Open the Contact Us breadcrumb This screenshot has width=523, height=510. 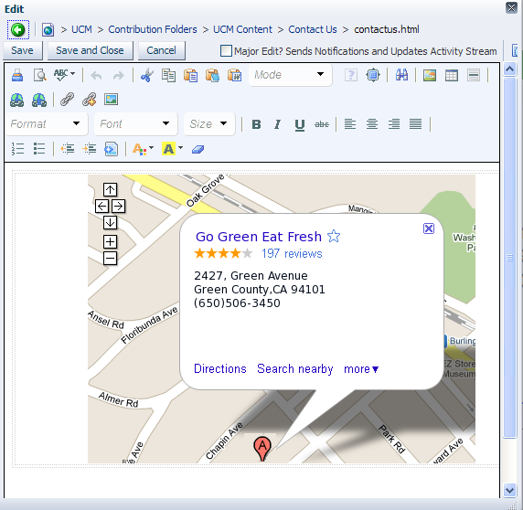(x=313, y=29)
